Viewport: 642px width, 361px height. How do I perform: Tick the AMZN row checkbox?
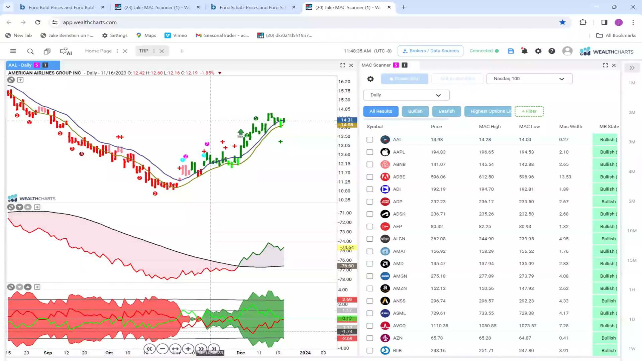pos(370,288)
